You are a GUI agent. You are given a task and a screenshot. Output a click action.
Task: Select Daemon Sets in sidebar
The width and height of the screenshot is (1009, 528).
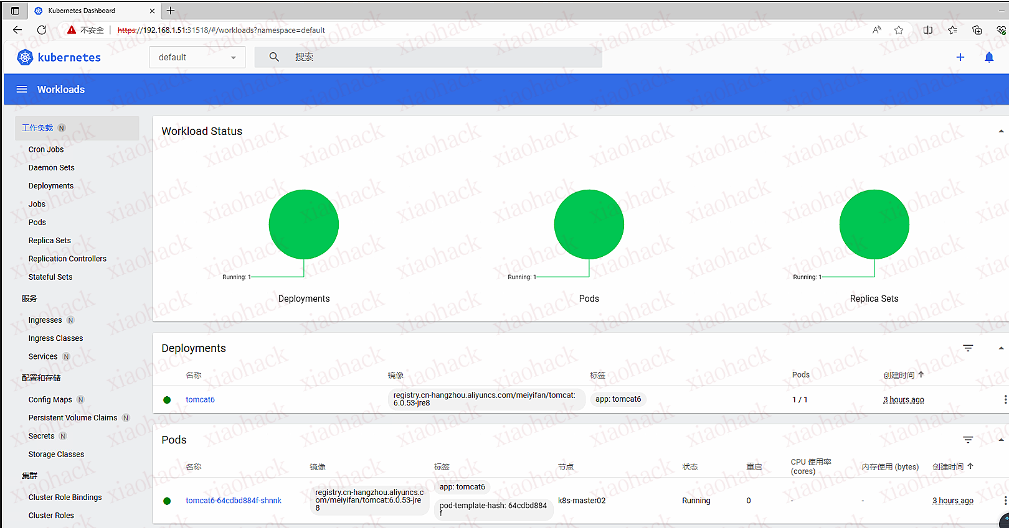[x=51, y=167]
